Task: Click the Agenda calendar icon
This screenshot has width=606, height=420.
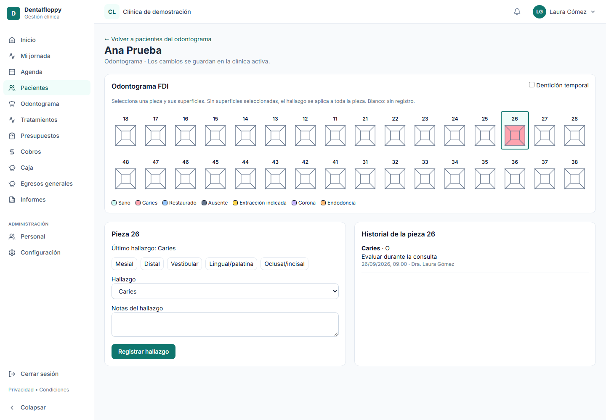Action: coord(12,72)
